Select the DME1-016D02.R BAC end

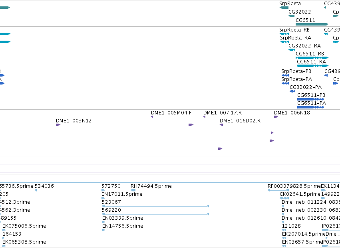[221, 125]
